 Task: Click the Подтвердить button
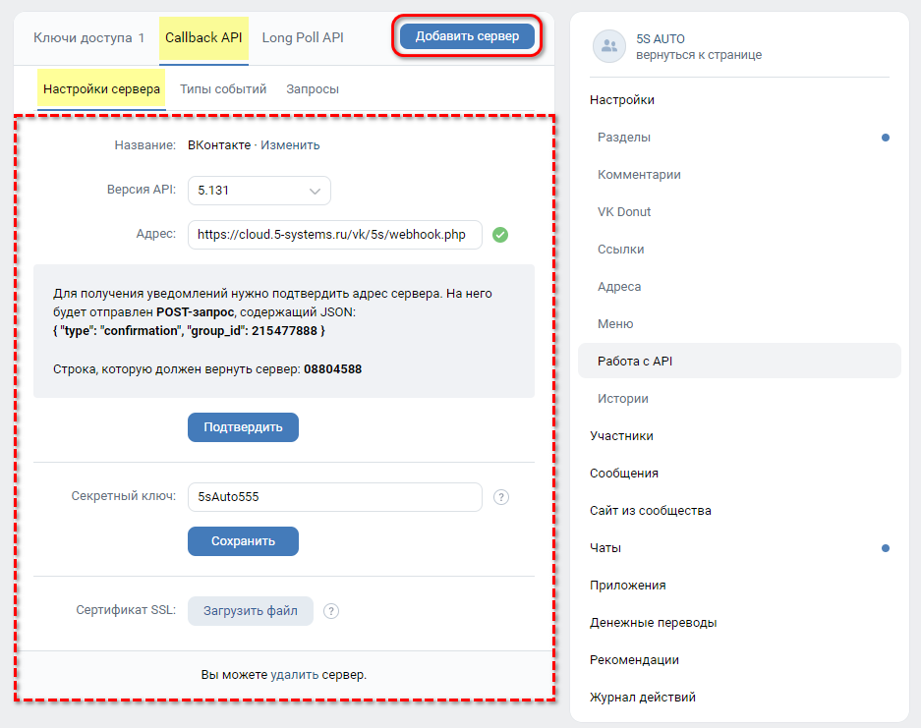point(243,427)
